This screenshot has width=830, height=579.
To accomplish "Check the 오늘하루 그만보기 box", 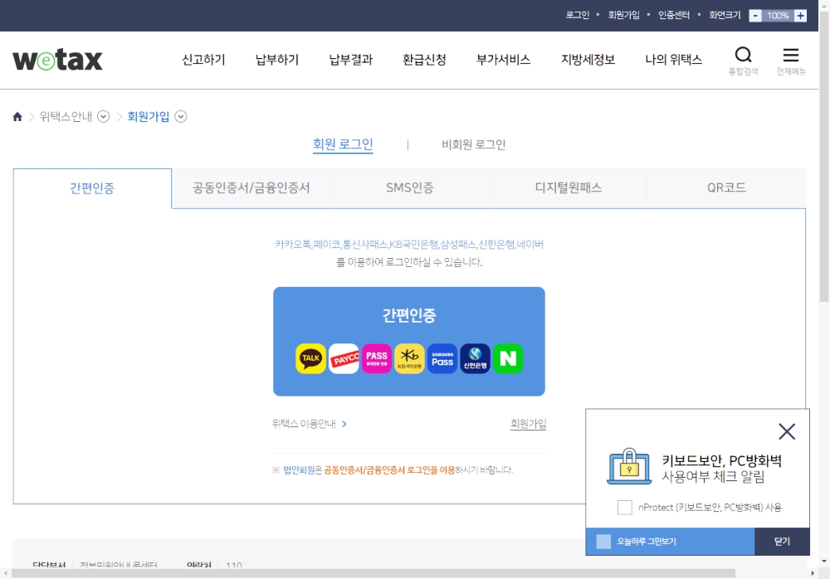I will pyautogui.click(x=603, y=542).
